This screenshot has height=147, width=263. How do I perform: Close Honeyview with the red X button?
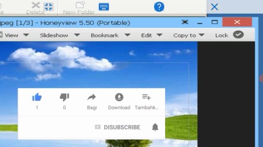237,22
